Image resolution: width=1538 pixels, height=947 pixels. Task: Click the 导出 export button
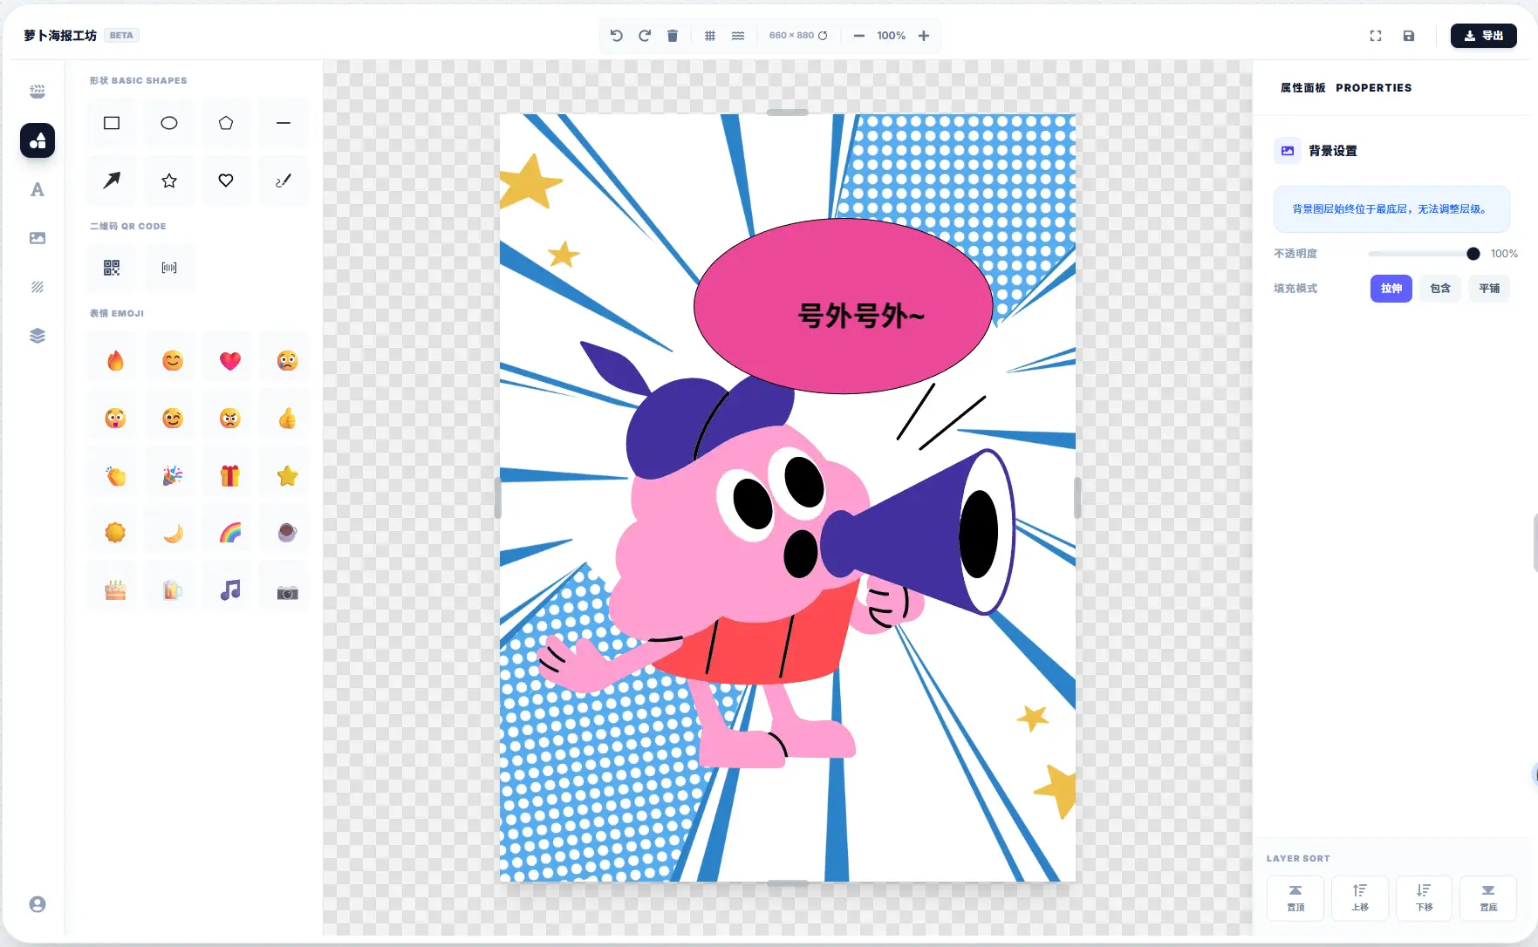[1483, 36]
